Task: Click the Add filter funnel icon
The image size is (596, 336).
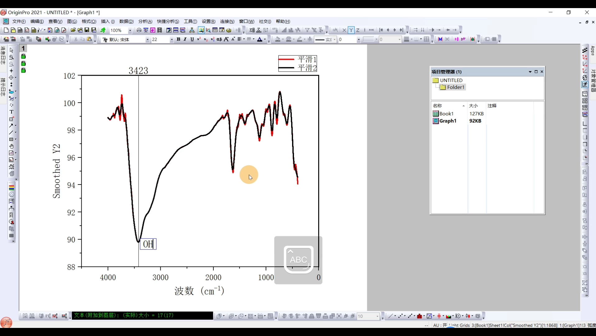Action: coord(307,30)
